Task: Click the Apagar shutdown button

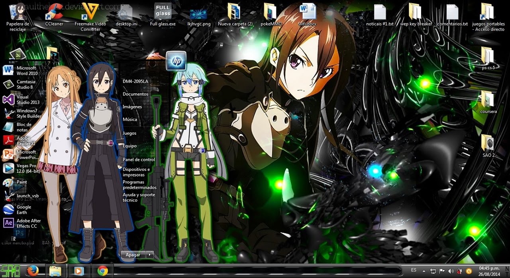Action: point(133,255)
